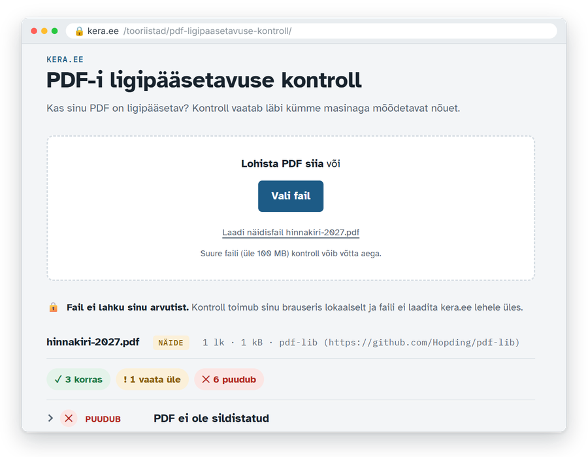
Task: Click the file name hinnakiri-2027.pdf heading
Action: 93,342
